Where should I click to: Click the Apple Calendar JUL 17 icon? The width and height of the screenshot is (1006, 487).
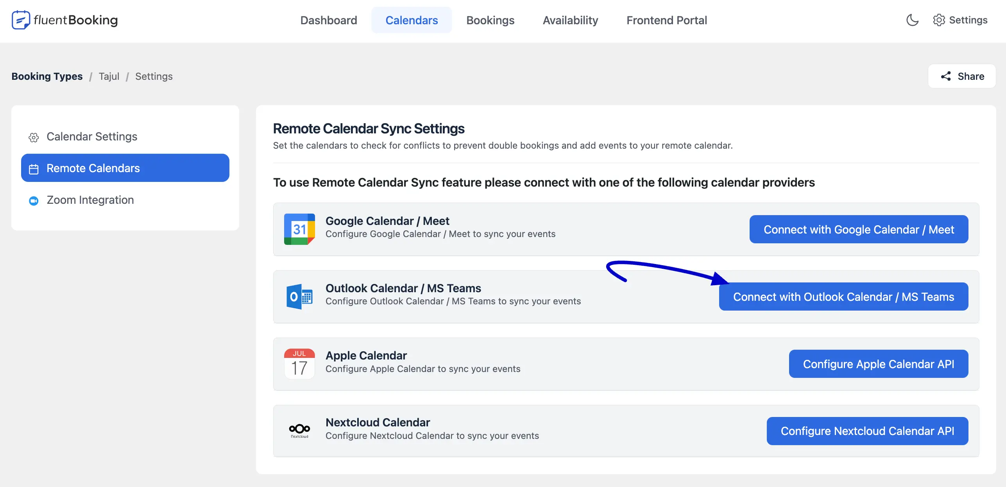(x=299, y=364)
